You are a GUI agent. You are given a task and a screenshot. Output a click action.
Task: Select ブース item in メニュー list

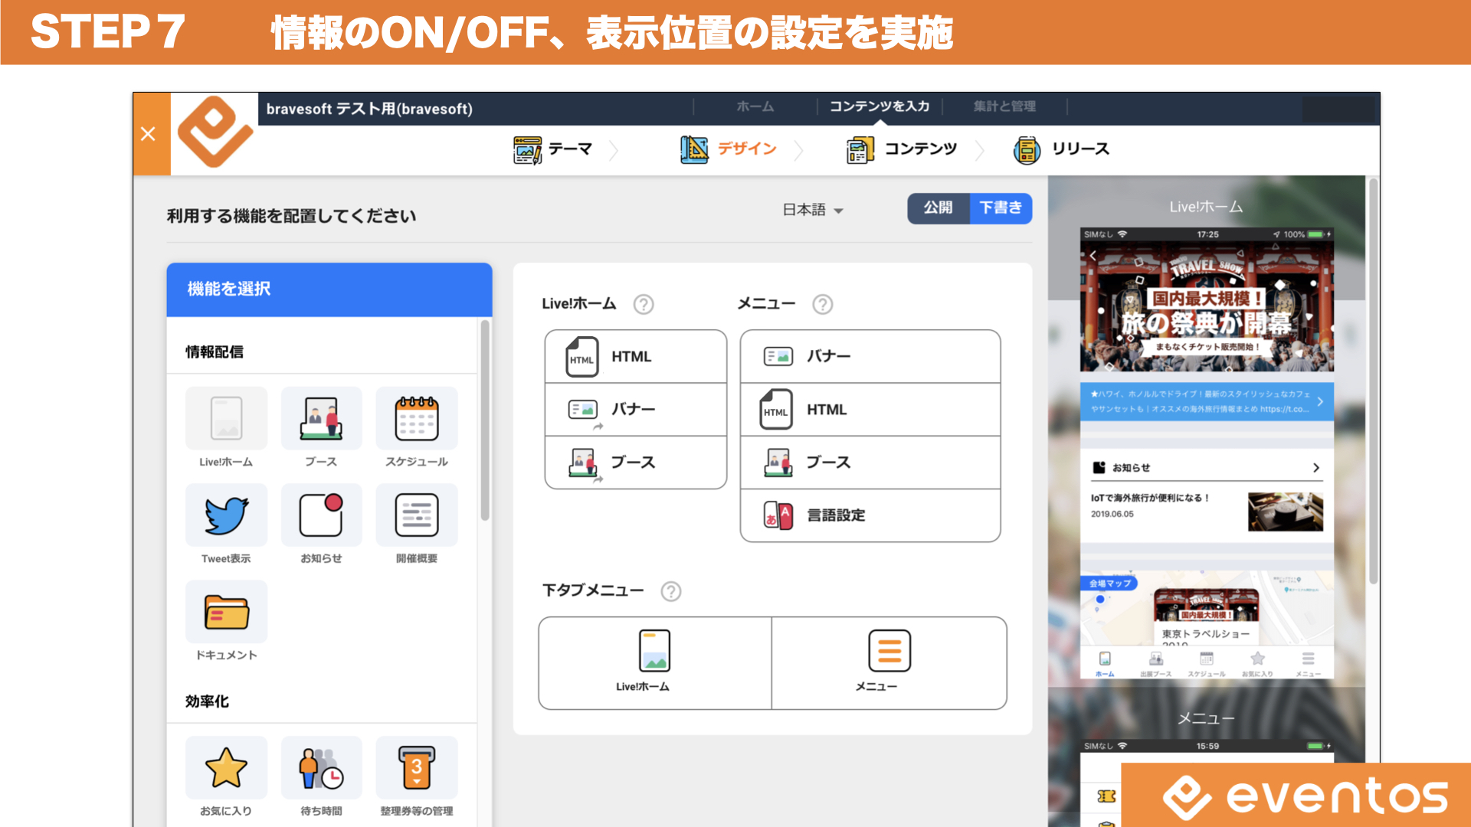(x=870, y=463)
